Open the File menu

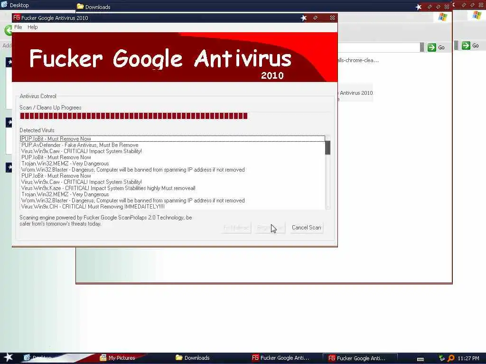coord(18,27)
